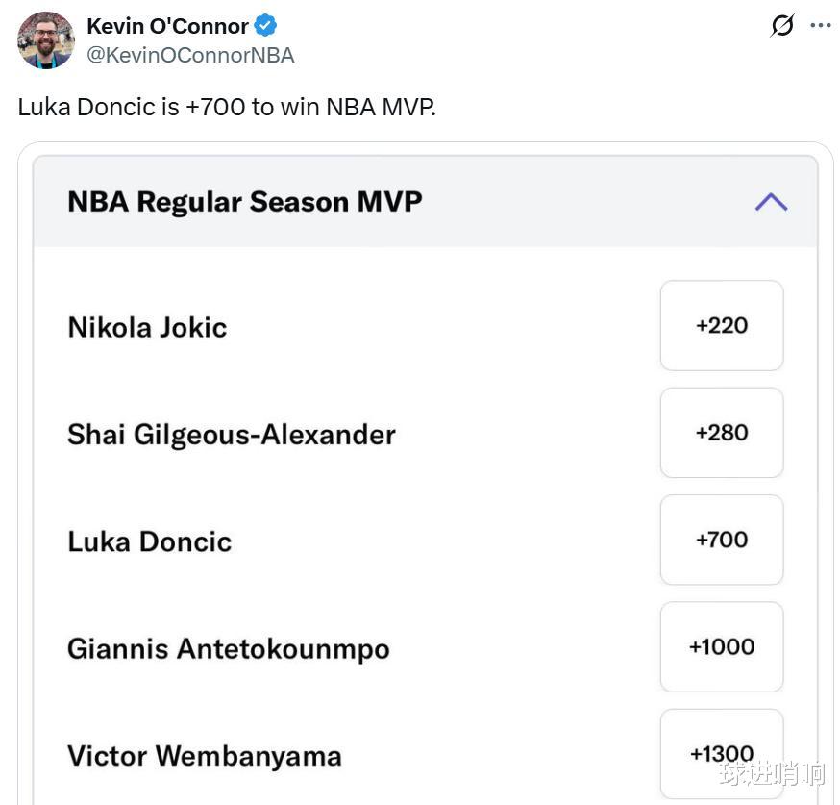The height and width of the screenshot is (805, 840).
Task: Choose Giannis Antetokounmpo +1000 odds
Action: 722,647
